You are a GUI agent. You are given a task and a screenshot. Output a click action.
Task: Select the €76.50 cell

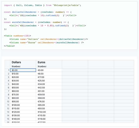click(49, 102)
